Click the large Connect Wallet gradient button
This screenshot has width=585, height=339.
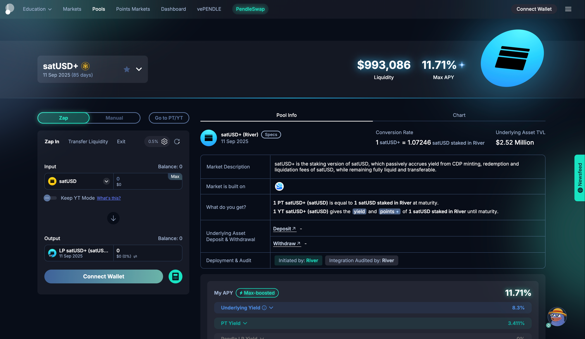pos(104,276)
